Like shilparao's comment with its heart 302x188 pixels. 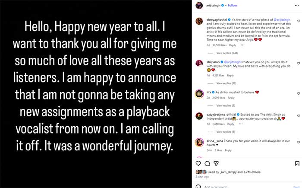pyautogui.click(x=299, y=63)
